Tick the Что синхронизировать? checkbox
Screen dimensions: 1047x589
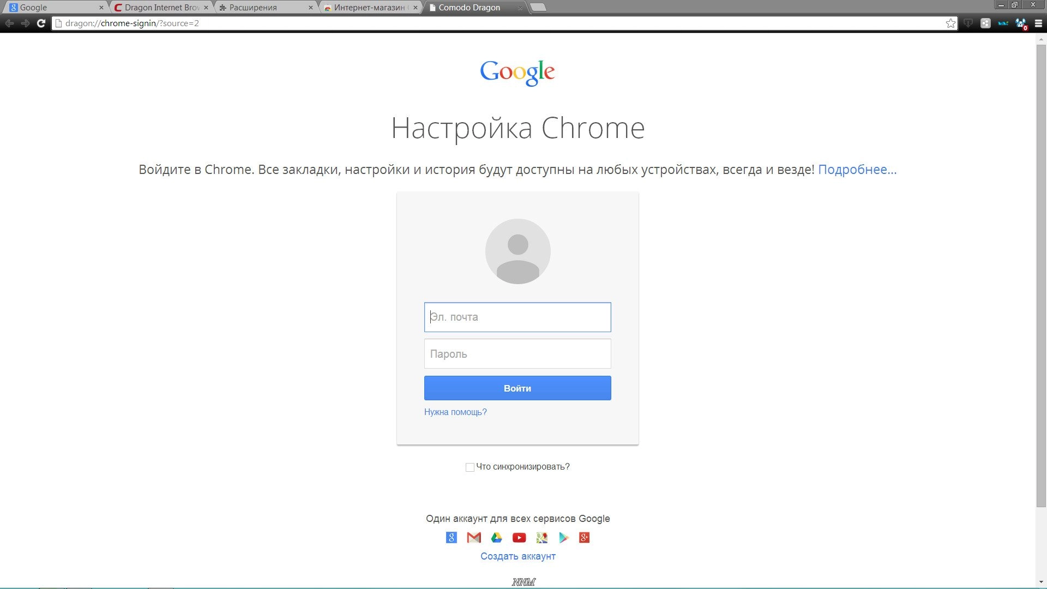click(x=470, y=467)
